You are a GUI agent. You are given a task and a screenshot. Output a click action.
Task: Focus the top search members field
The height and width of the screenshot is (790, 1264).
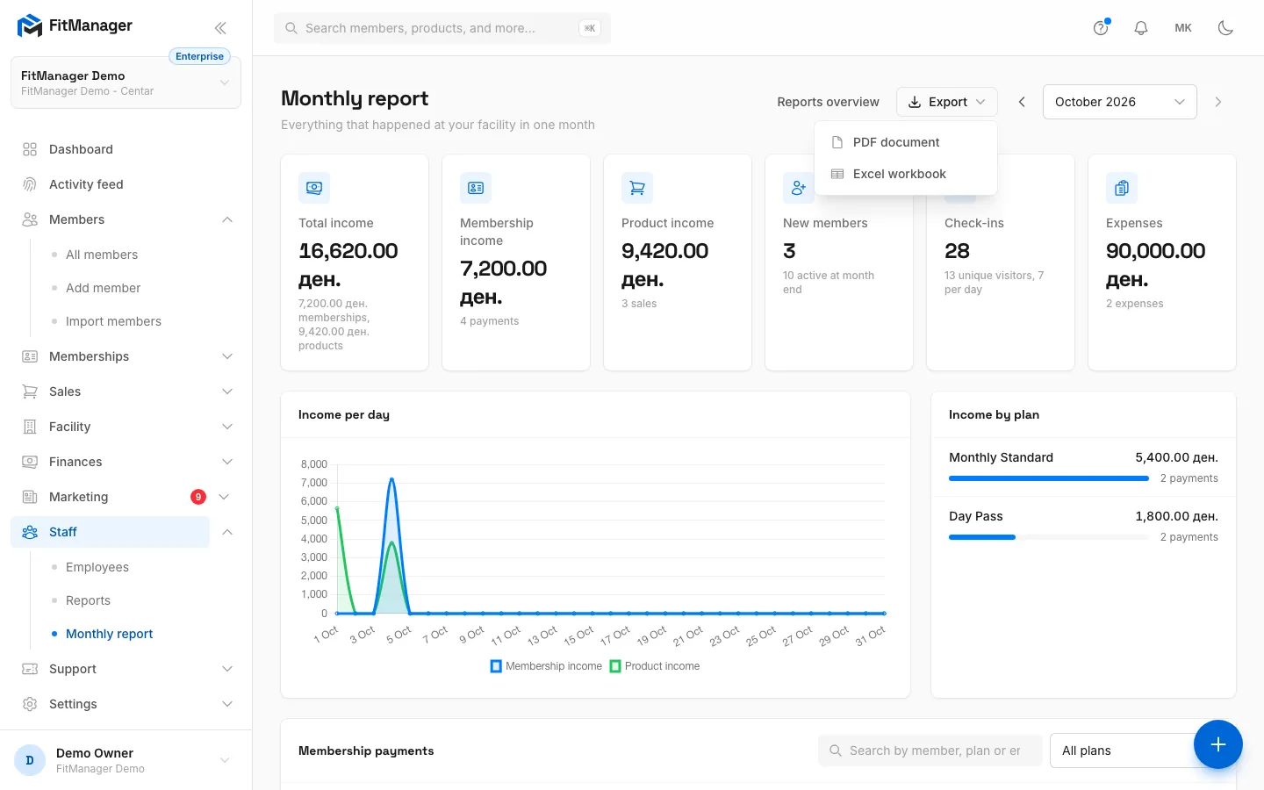442,28
